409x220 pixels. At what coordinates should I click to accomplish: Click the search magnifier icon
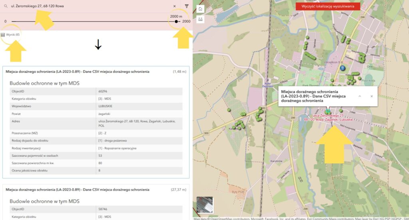pyautogui.click(x=6, y=6)
